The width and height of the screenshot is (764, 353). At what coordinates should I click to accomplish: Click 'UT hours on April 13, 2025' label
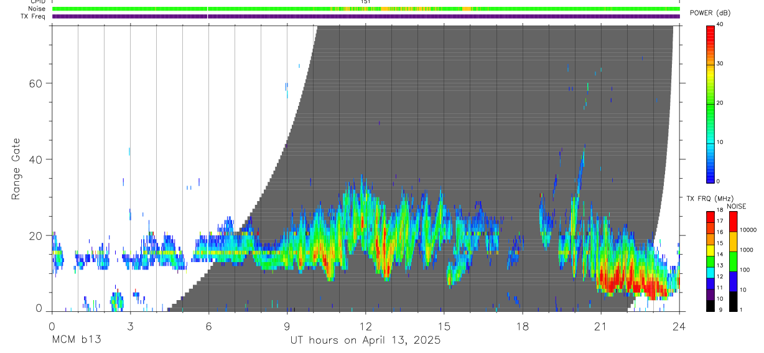(x=365, y=341)
